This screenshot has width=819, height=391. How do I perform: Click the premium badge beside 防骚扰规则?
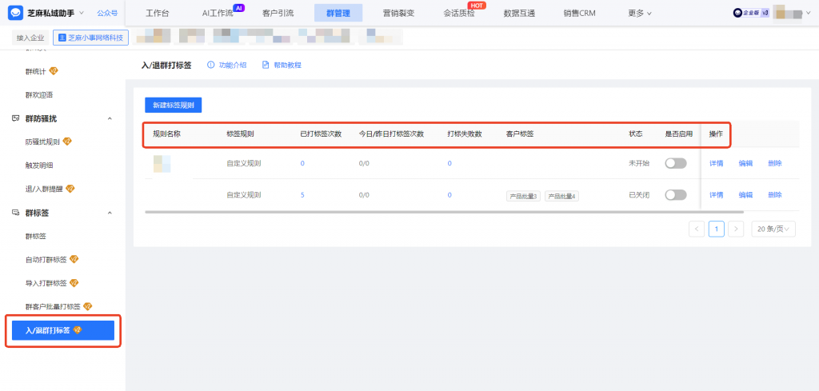coord(67,142)
